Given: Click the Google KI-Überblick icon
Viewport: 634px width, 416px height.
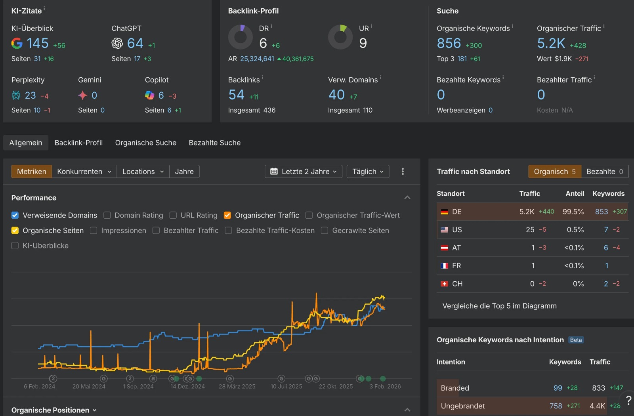Looking at the screenshot, I should pyautogui.click(x=17, y=43).
